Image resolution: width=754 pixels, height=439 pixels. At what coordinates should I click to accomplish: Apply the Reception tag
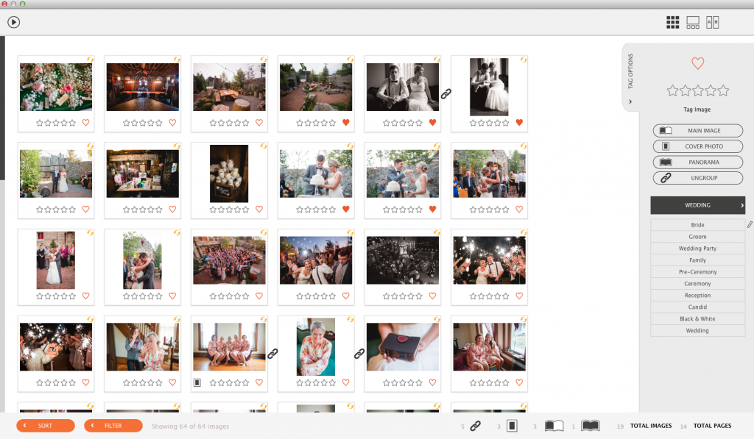click(697, 296)
